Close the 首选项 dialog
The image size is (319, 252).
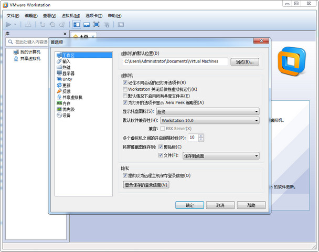(261, 41)
